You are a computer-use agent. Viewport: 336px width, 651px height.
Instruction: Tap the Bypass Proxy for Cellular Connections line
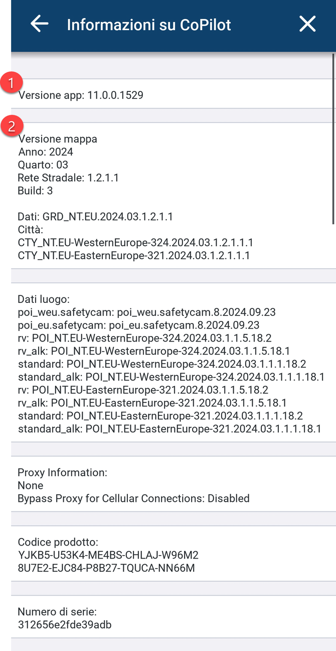tap(133, 499)
